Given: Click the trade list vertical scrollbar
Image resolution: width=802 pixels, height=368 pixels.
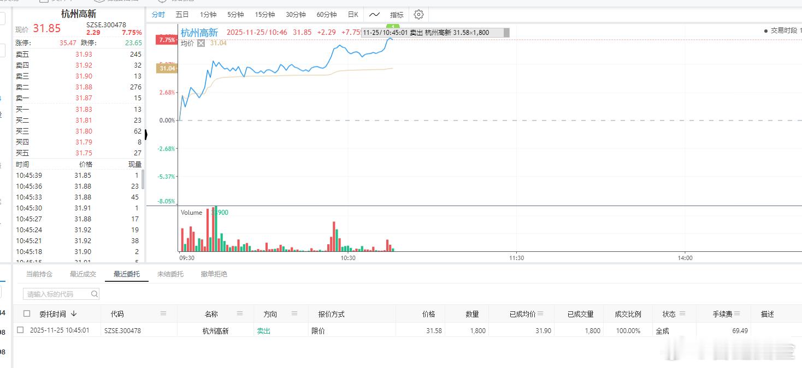Looking at the screenshot, I should (x=143, y=180).
